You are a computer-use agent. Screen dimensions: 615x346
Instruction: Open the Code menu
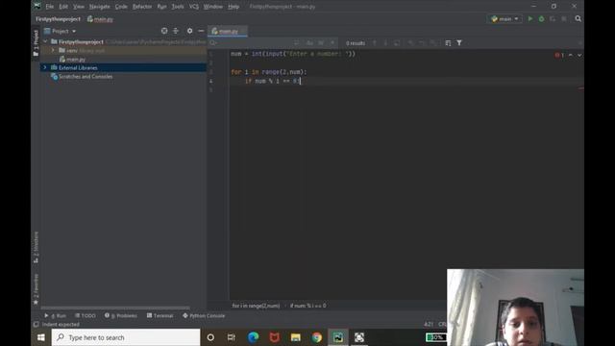coord(121,7)
